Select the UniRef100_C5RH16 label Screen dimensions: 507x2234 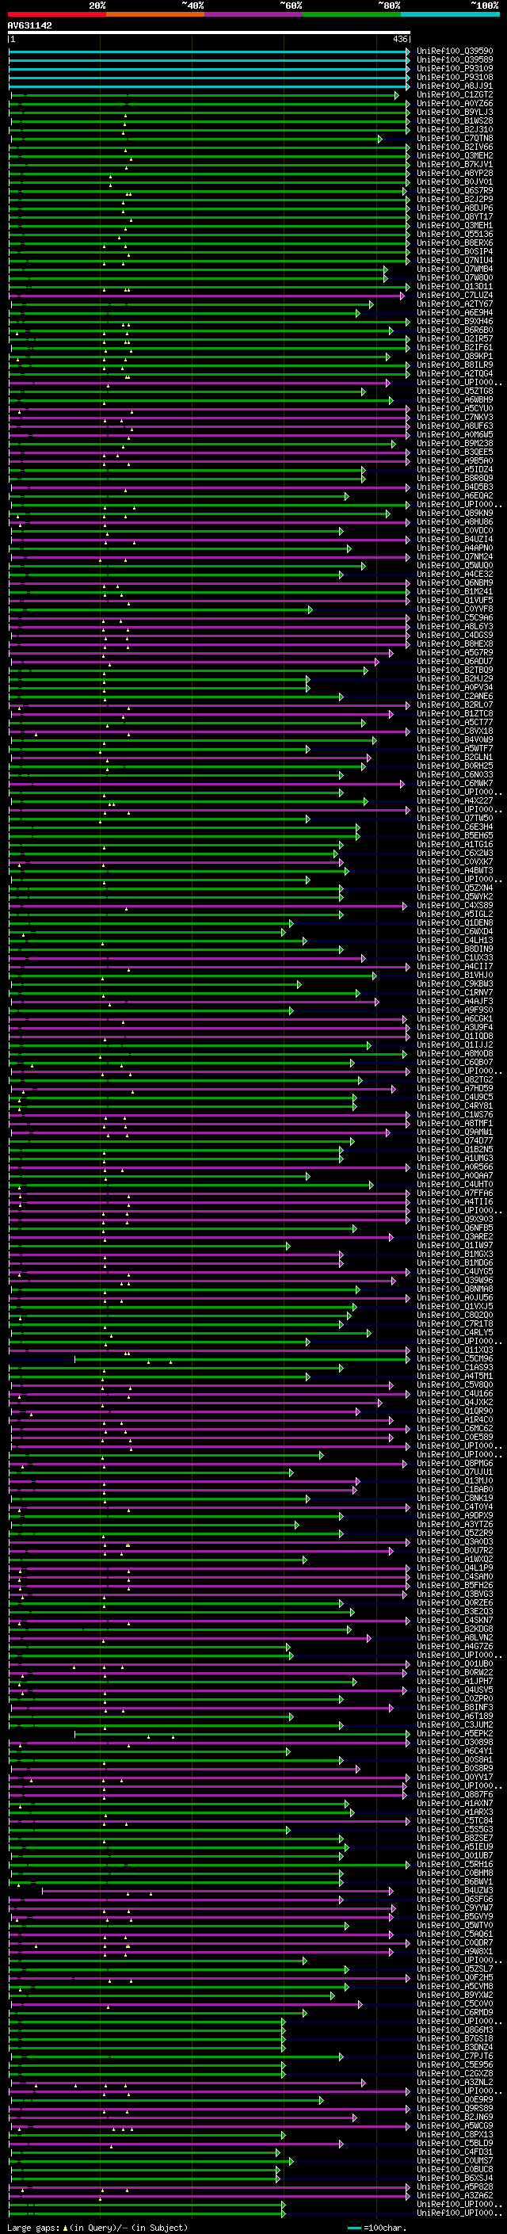[455, 1864]
